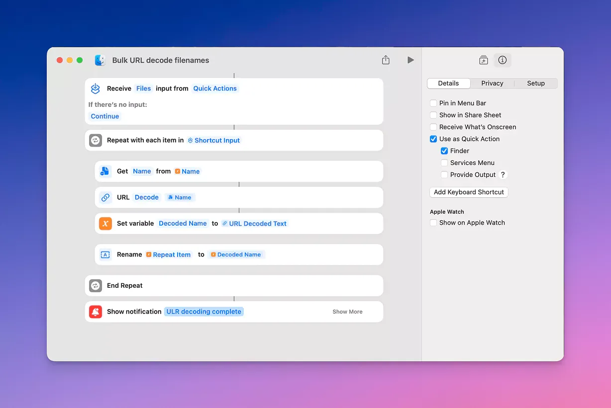This screenshot has height=408, width=611.
Task: Uncheck the Finder quick action option
Action: coord(444,151)
